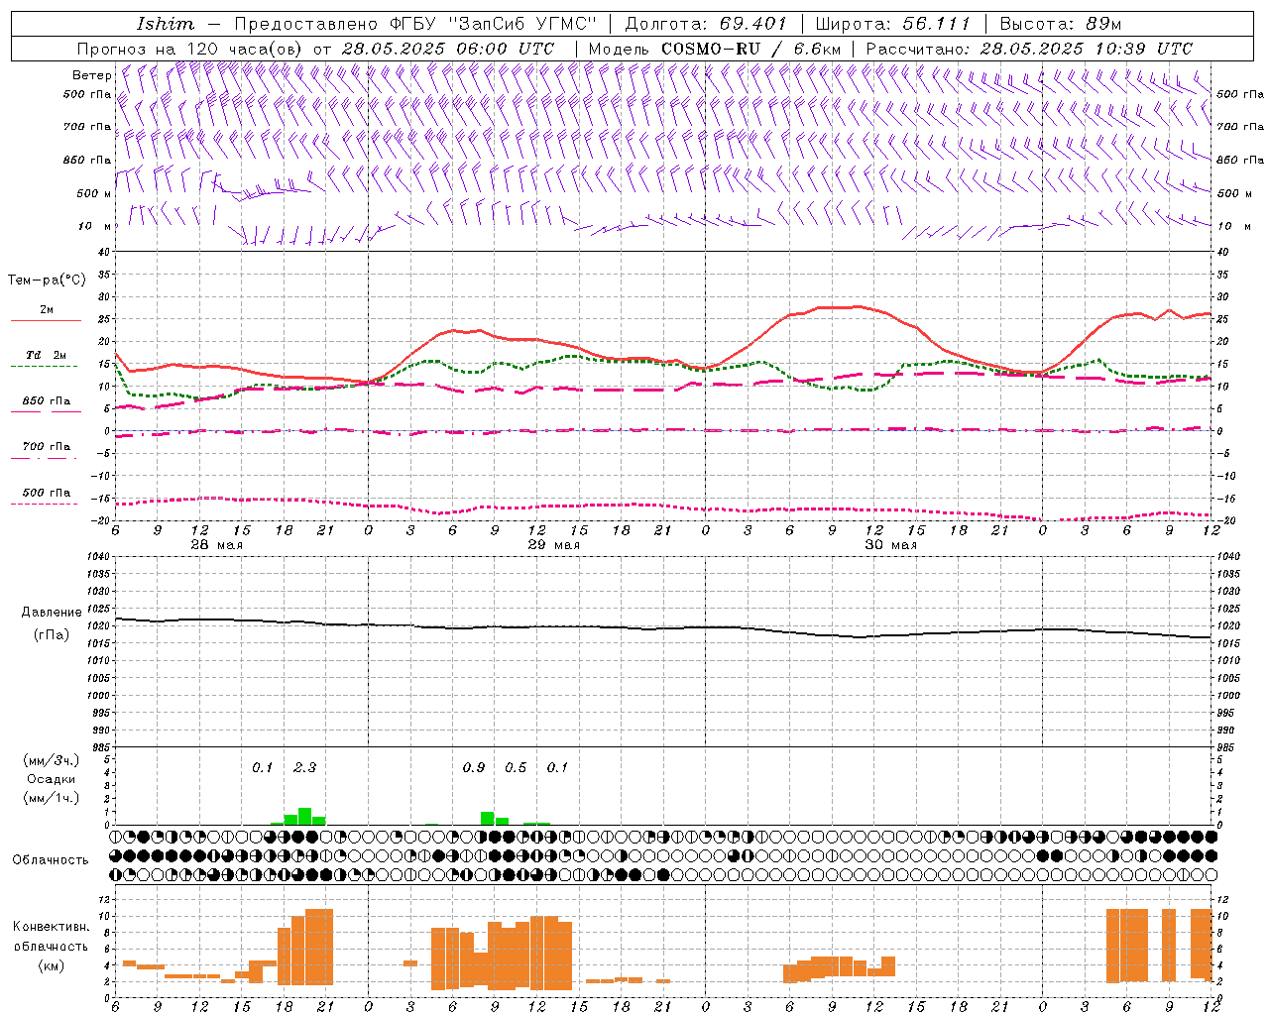Viewport: 1269px width, 1015px height.
Task: Click the model name COSMO-RU / 6.6км
Action: coord(751,49)
